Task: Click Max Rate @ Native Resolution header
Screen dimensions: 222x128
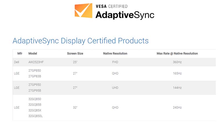Action: (x=177, y=54)
